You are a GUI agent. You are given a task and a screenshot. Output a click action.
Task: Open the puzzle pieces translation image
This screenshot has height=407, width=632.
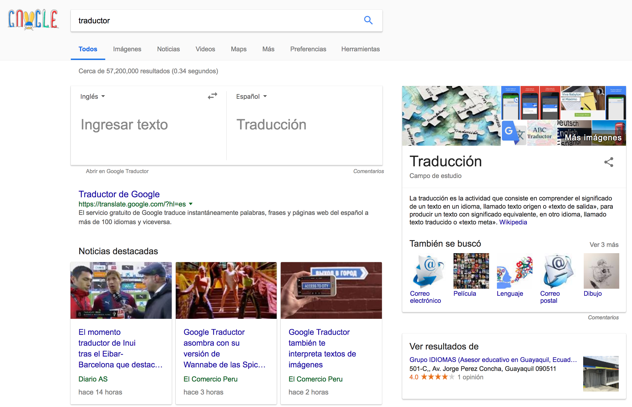pyautogui.click(x=451, y=116)
